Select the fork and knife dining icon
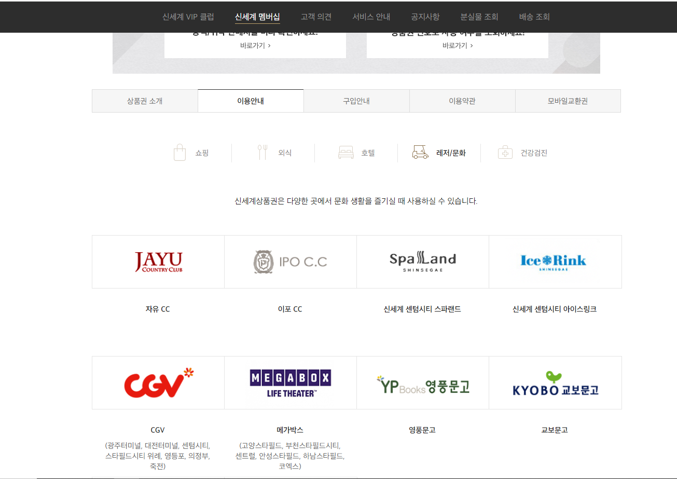The width and height of the screenshot is (677, 479). coord(262,153)
